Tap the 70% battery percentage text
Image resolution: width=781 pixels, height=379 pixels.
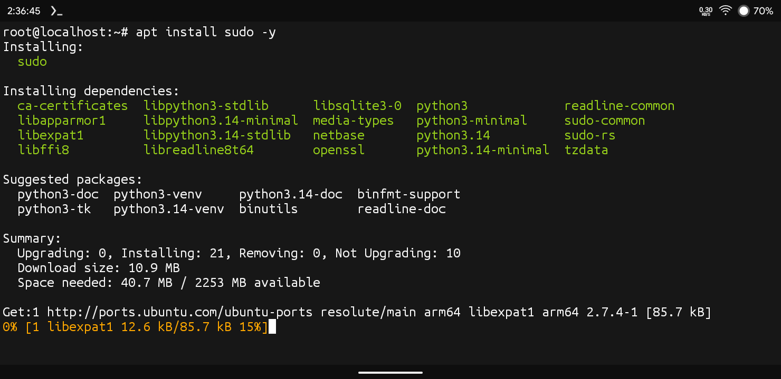(x=763, y=11)
